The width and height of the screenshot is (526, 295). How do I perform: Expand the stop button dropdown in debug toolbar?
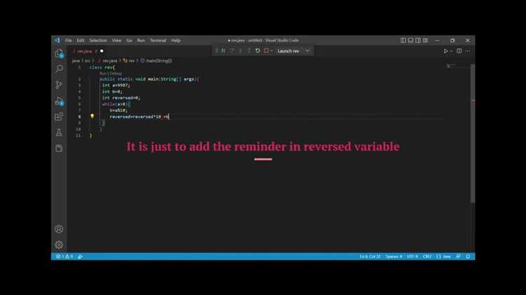[x=271, y=51]
